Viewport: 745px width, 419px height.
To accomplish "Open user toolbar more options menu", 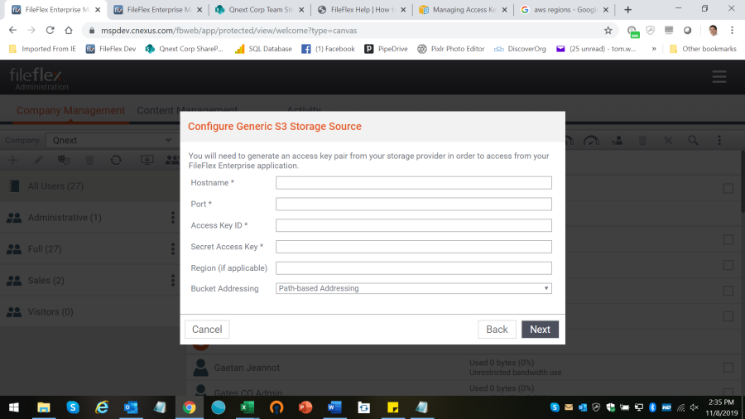I will (x=719, y=141).
